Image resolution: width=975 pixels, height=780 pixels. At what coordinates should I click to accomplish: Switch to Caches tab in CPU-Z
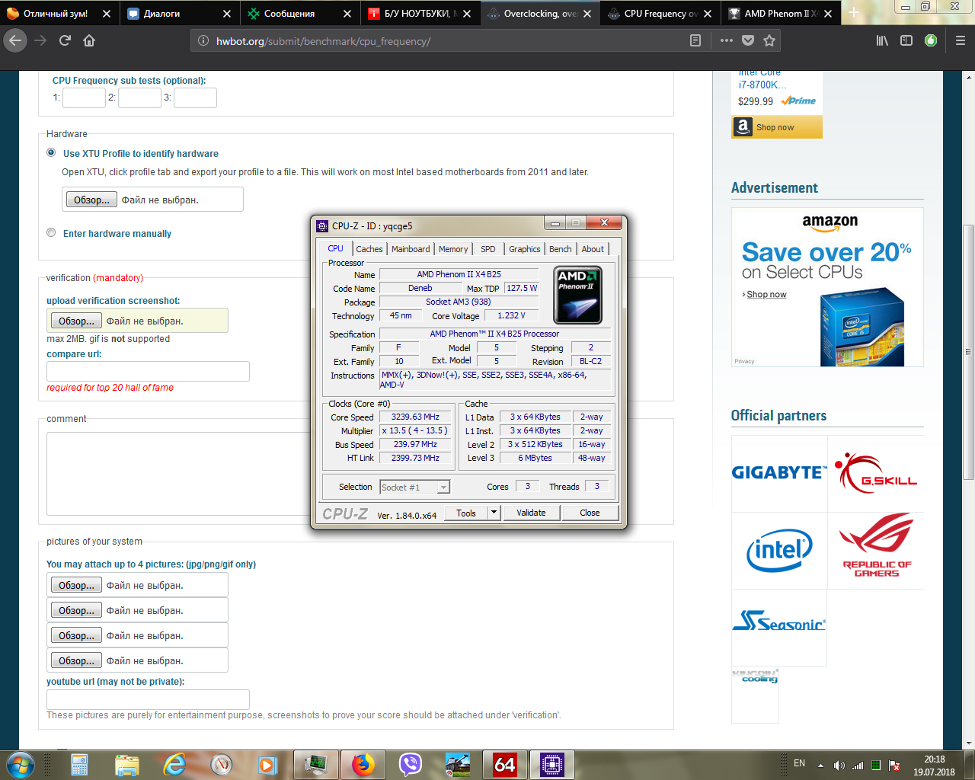click(x=369, y=249)
